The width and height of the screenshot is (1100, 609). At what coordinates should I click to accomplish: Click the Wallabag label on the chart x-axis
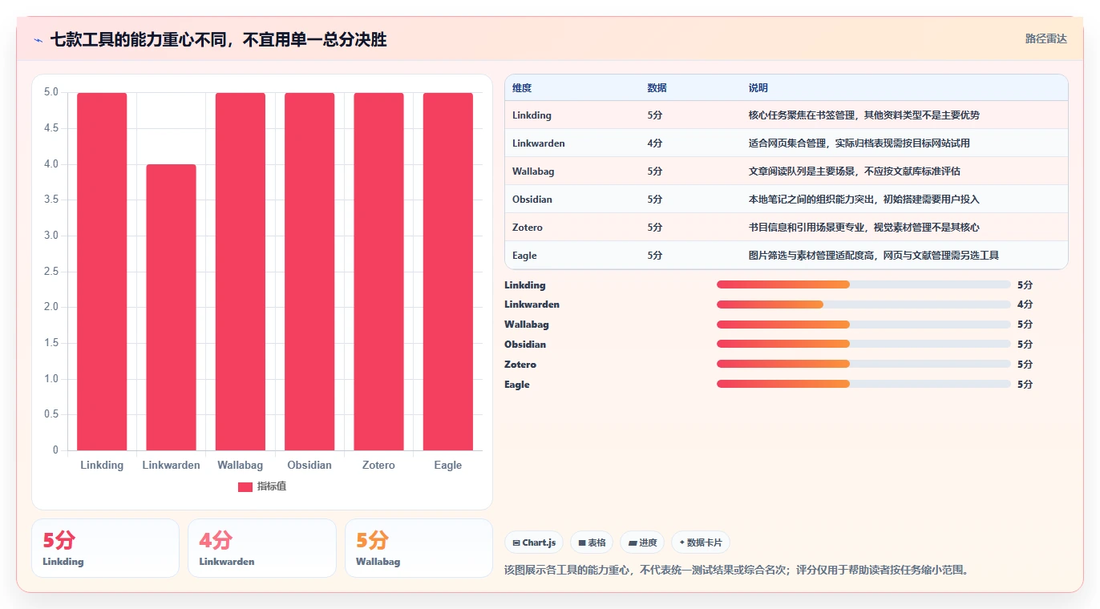241,466
